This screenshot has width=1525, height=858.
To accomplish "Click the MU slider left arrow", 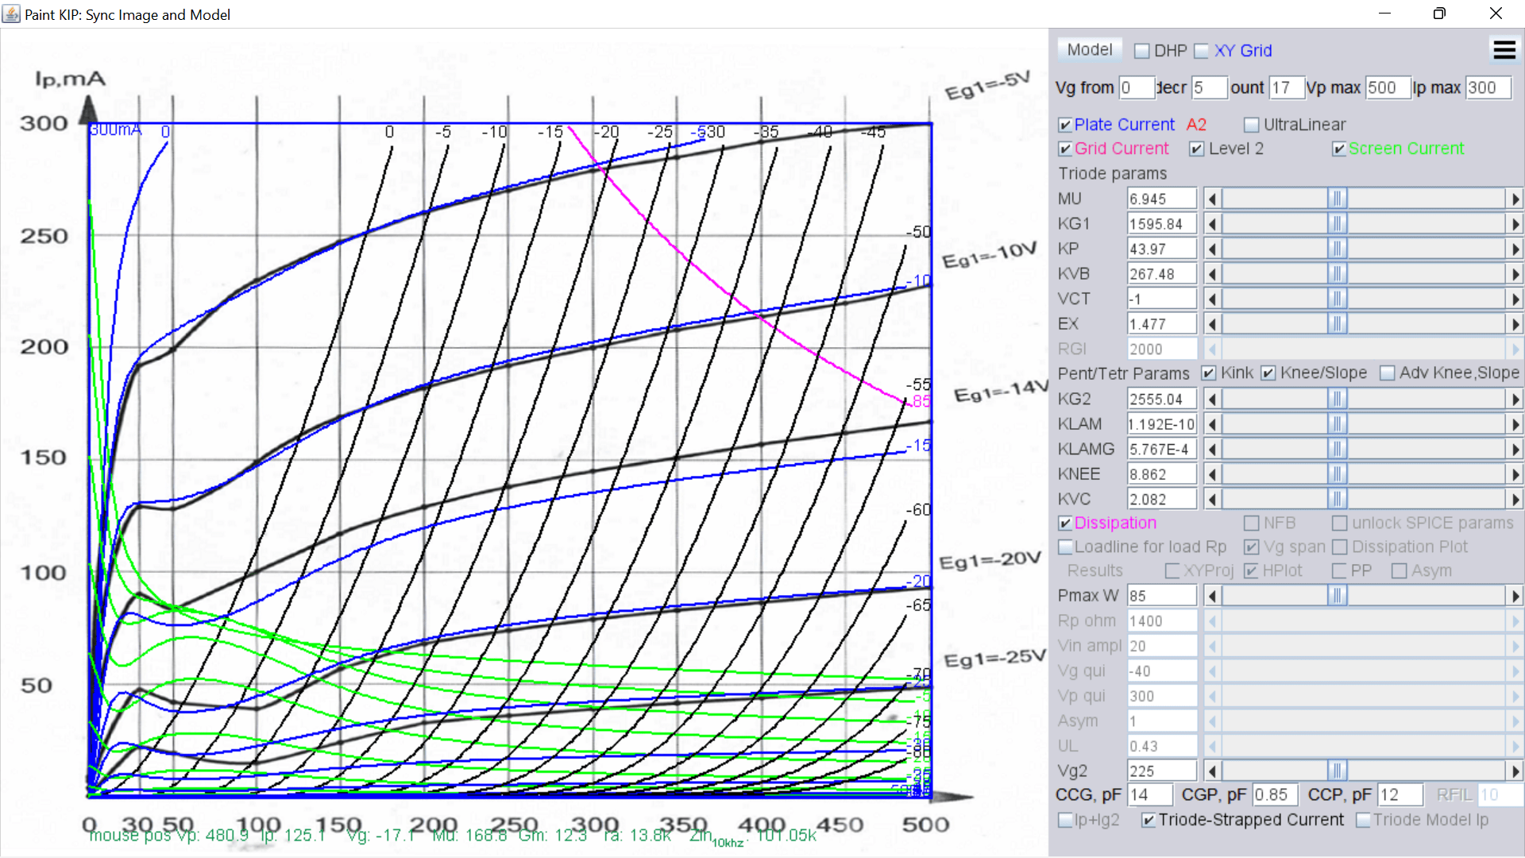I will pos(1212,199).
